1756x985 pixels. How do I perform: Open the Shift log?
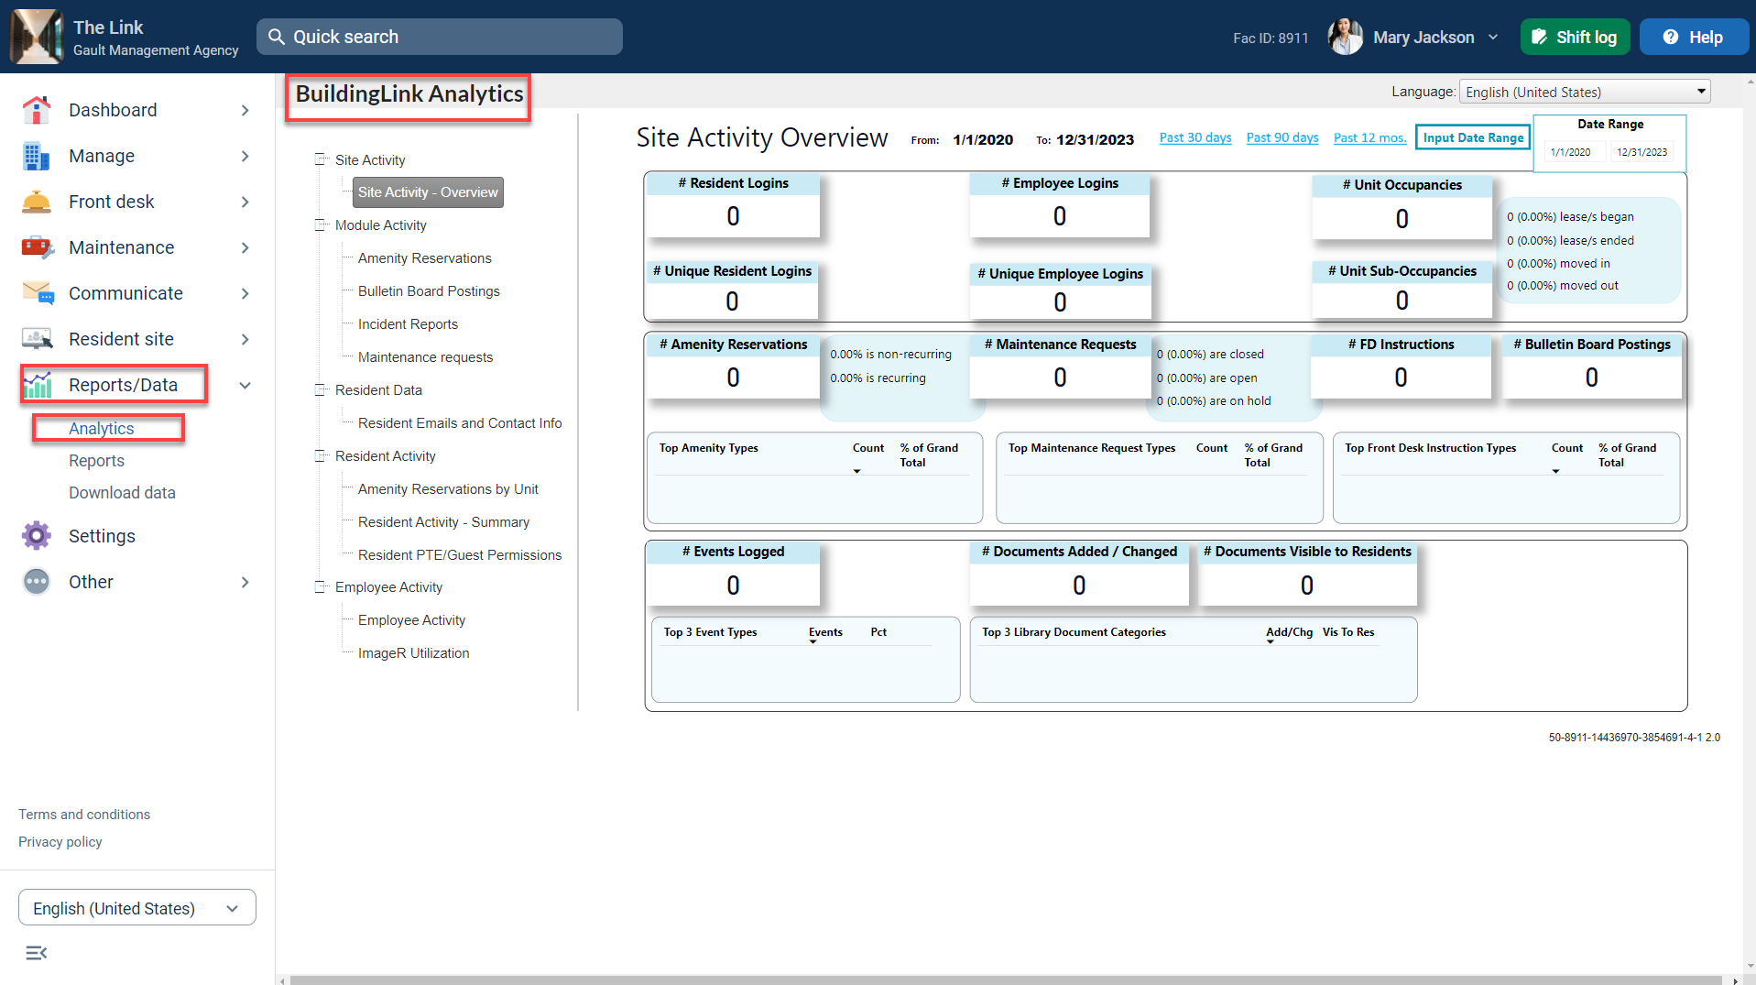pyautogui.click(x=1575, y=37)
